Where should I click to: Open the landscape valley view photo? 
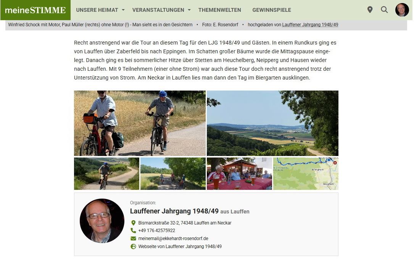tap(272, 123)
